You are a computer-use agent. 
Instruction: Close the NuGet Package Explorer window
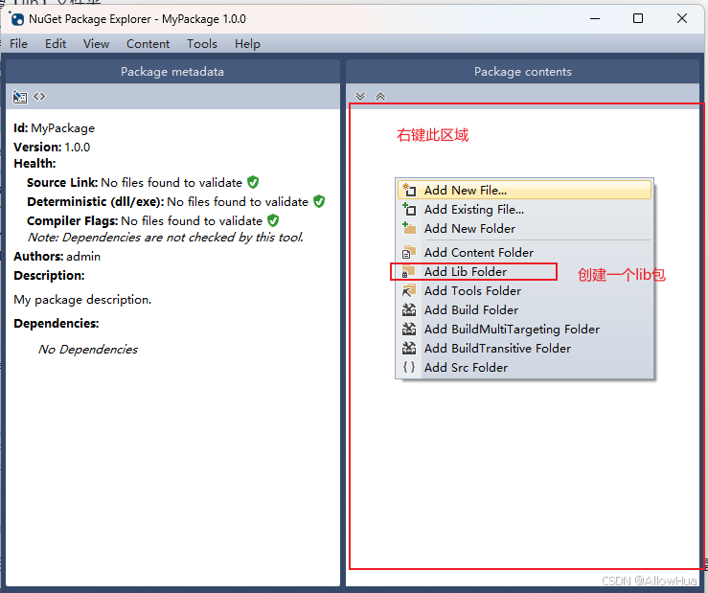coord(682,18)
